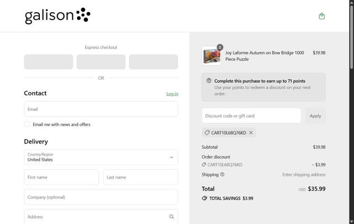Viewport: 354px width, 224px height.
Task: Click the Autumn on Bow Bridge puzzle thumbnail
Action: pyautogui.click(x=211, y=56)
